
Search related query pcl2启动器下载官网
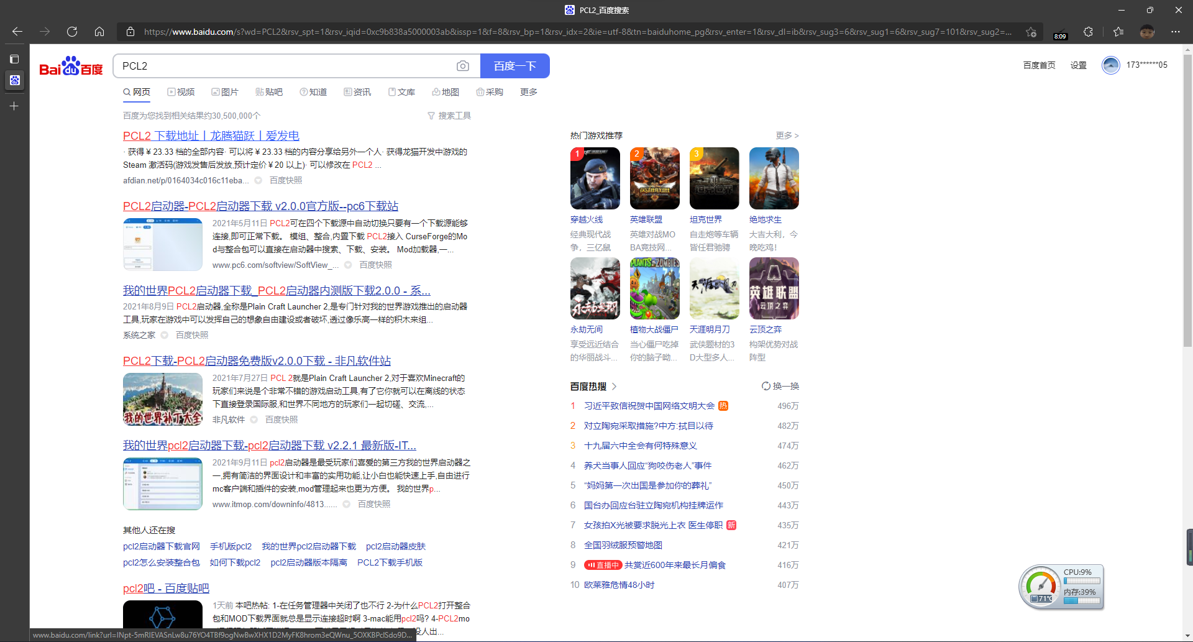[x=162, y=546]
